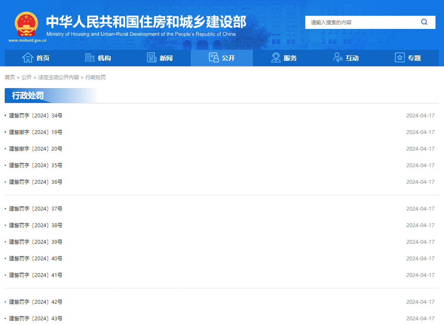
Task: Open notice 建督罚字〔2024〕34号
Action: click(36, 115)
